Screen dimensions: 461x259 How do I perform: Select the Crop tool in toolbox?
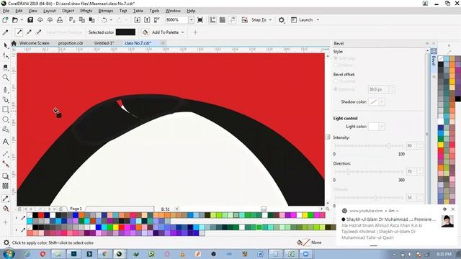(x=5, y=68)
